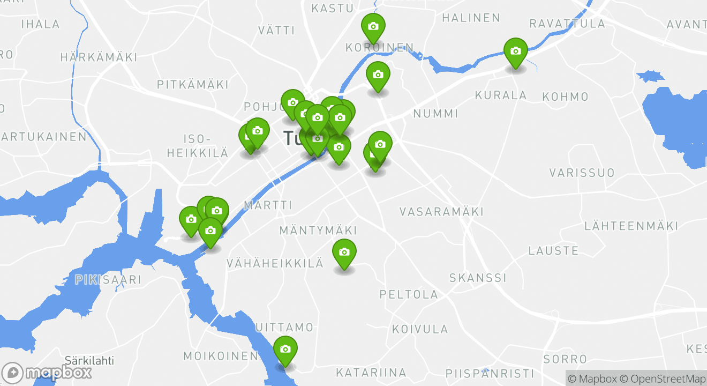The width and height of the screenshot is (707, 386).
Task: Click the © Mapbox attribution link
Action: coord(592,378)
